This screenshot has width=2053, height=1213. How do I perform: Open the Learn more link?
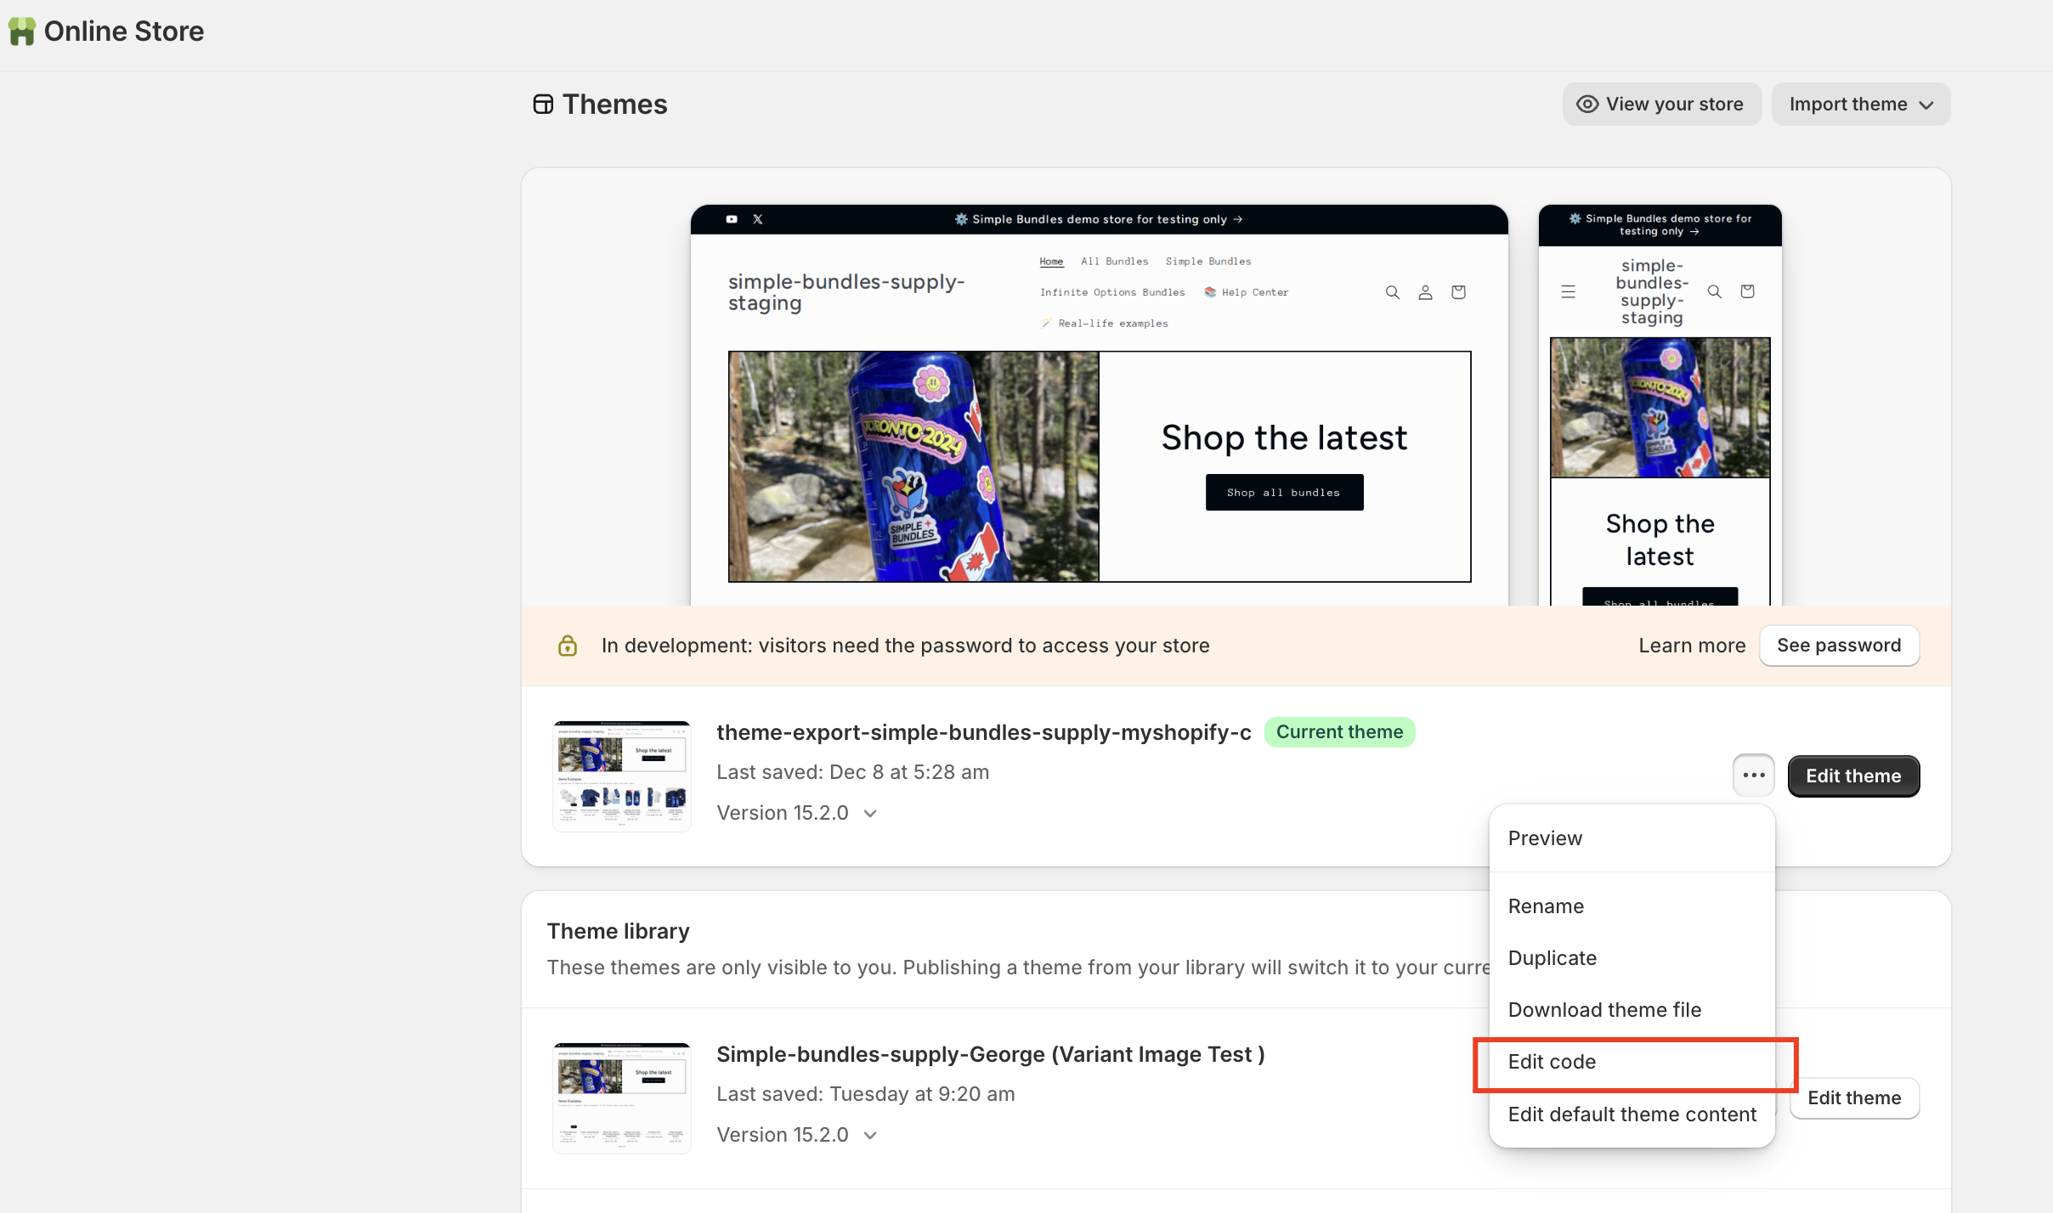click(1691, 646)
